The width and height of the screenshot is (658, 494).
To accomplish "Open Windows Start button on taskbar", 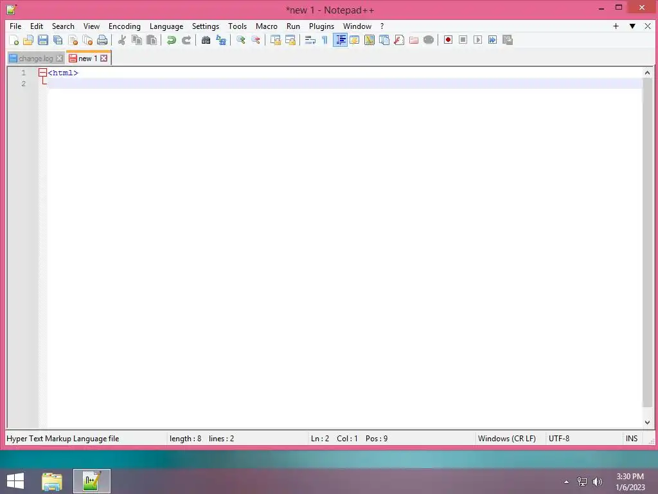I will point(15,481).
